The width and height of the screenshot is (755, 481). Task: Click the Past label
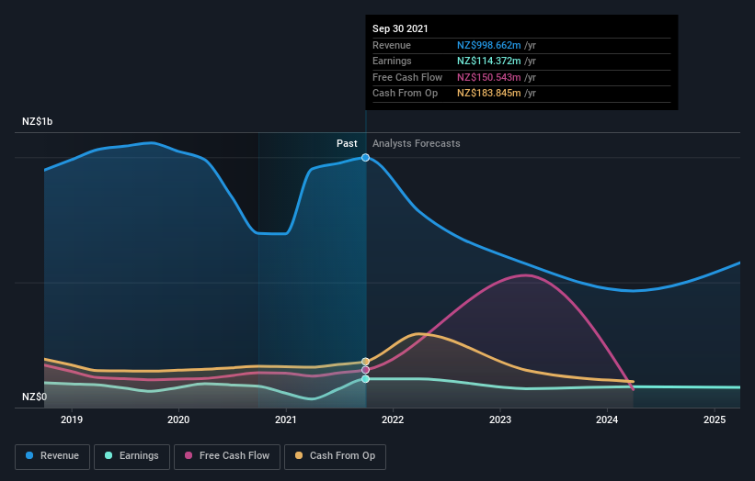347,144
